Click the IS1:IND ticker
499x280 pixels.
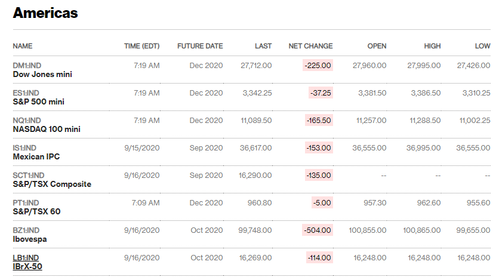24,148
